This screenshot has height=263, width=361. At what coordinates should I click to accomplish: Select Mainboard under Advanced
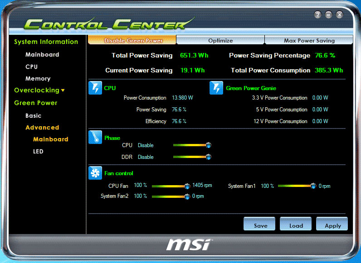click(x=51, y=139)
